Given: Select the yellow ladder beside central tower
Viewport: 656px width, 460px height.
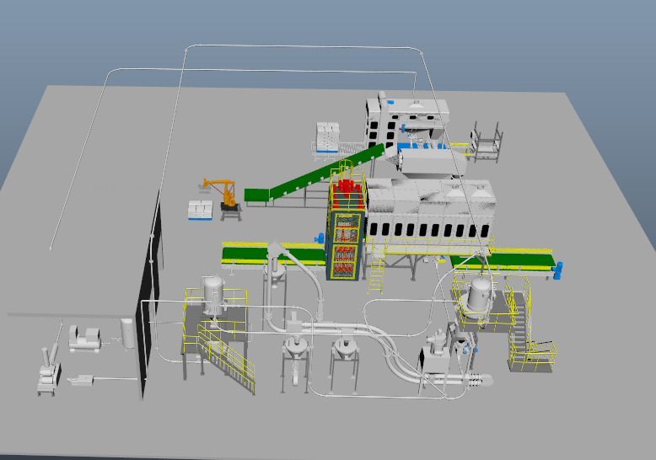Looking at the screenshot, I should click(376, 268).
